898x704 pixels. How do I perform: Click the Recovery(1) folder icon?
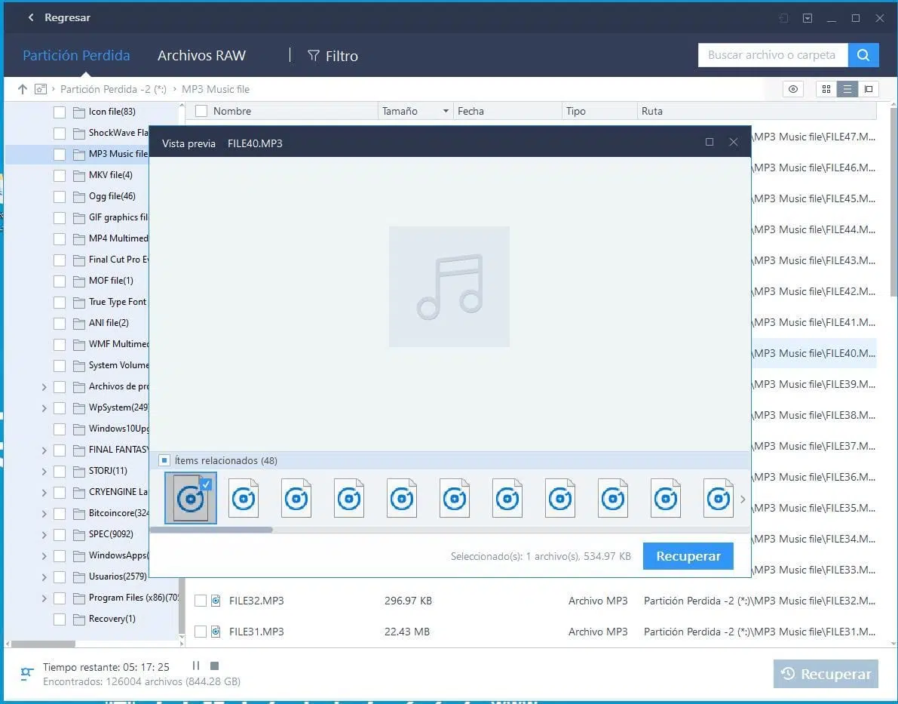[x=79, y=619]
